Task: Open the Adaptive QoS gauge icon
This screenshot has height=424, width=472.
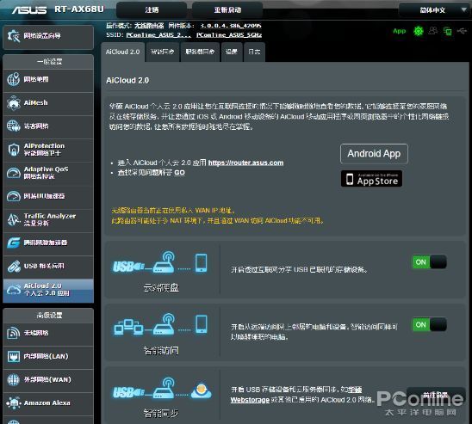Action: [x=14, y=173]
